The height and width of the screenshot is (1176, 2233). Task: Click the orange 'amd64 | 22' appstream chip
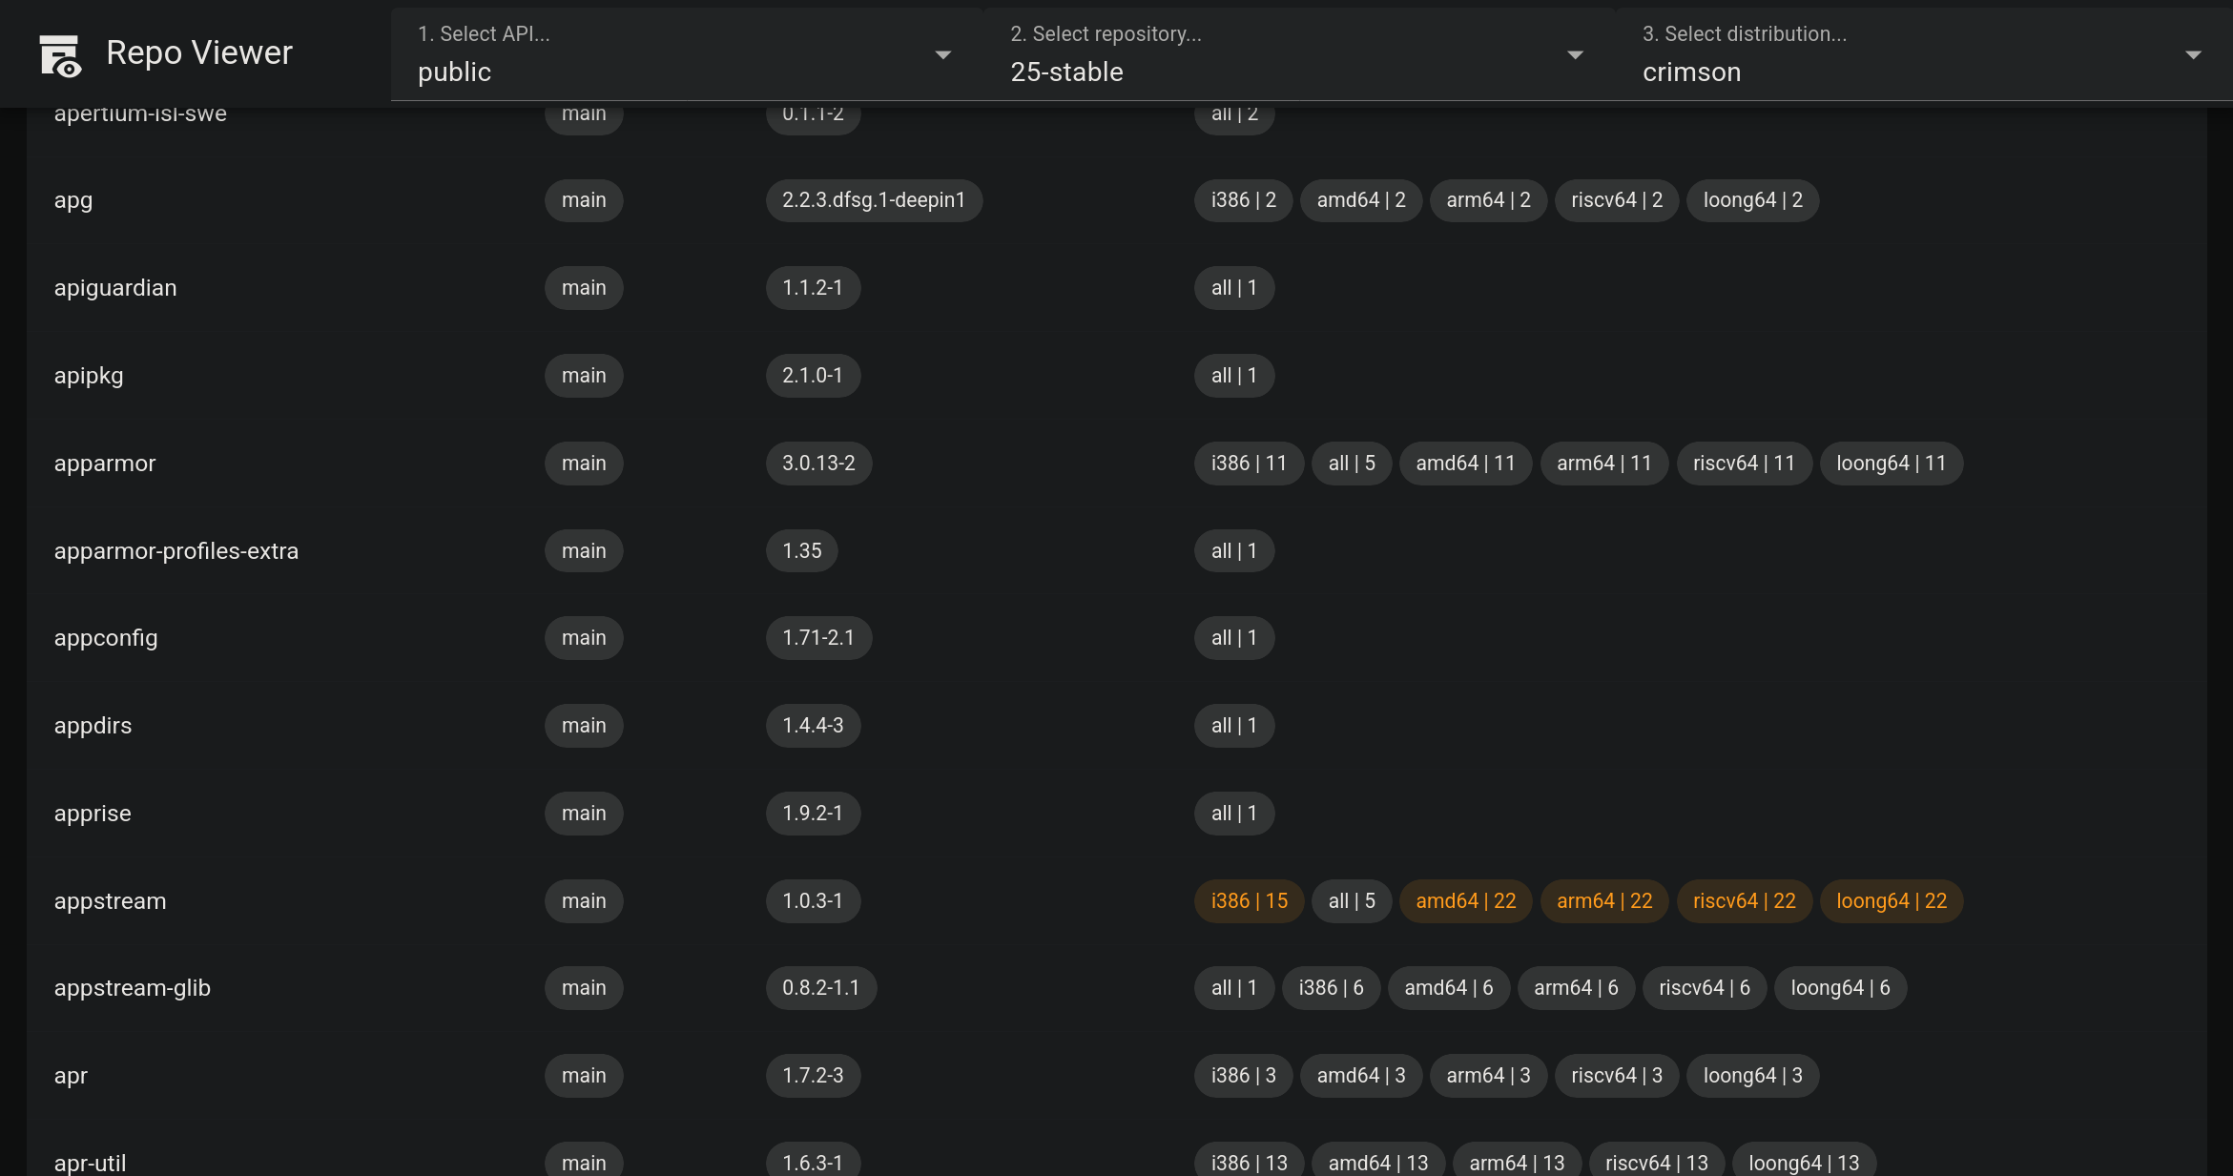pos(1466,901)
